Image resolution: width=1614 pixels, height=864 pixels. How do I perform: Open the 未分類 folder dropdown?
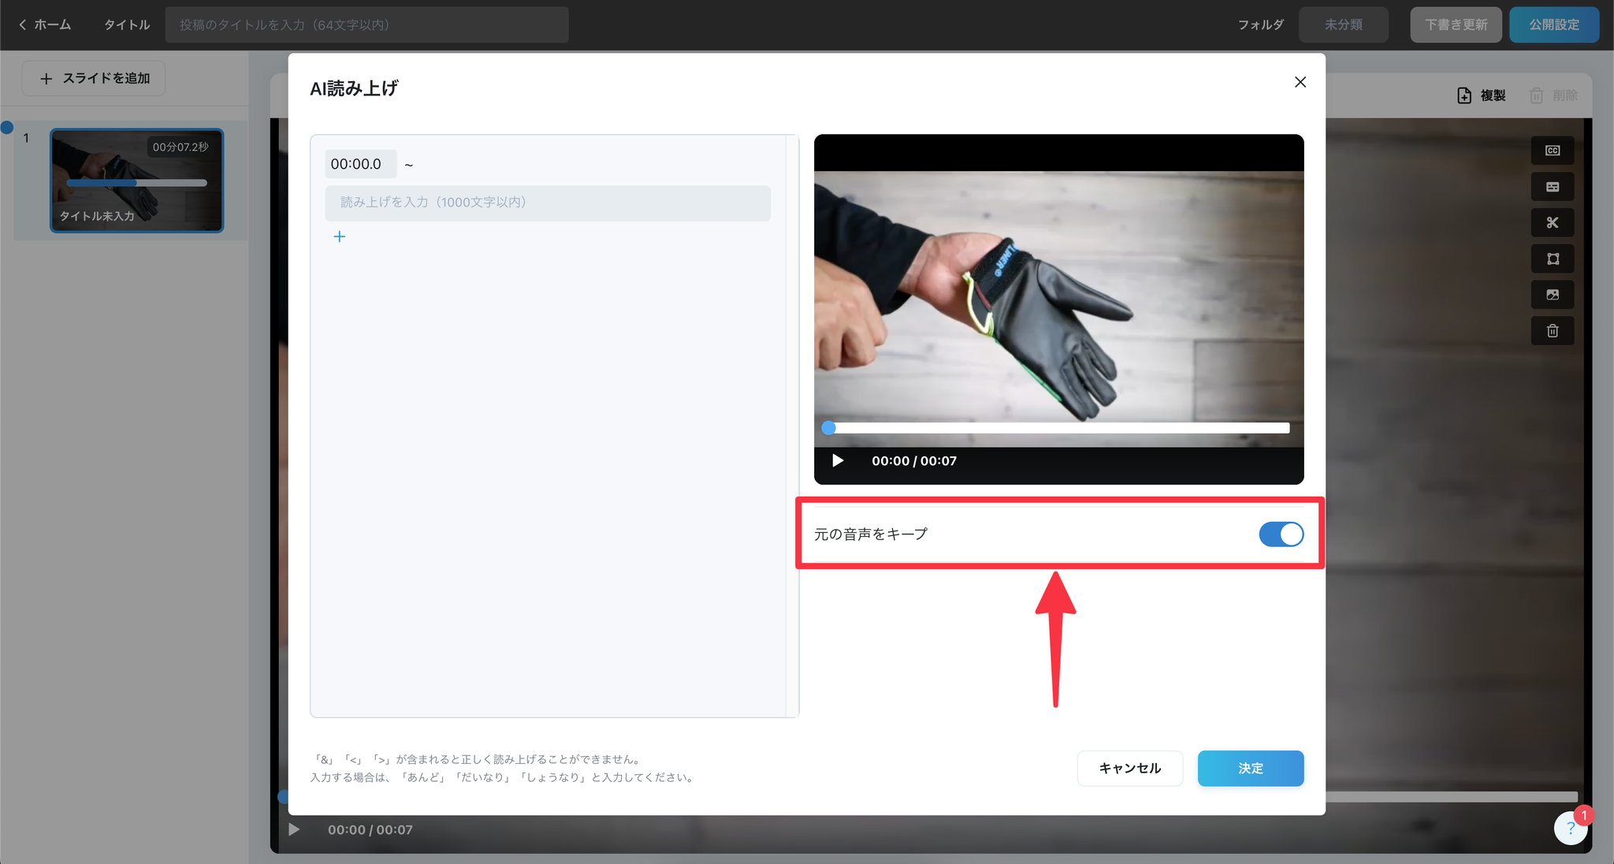(x=1343, y=25)
